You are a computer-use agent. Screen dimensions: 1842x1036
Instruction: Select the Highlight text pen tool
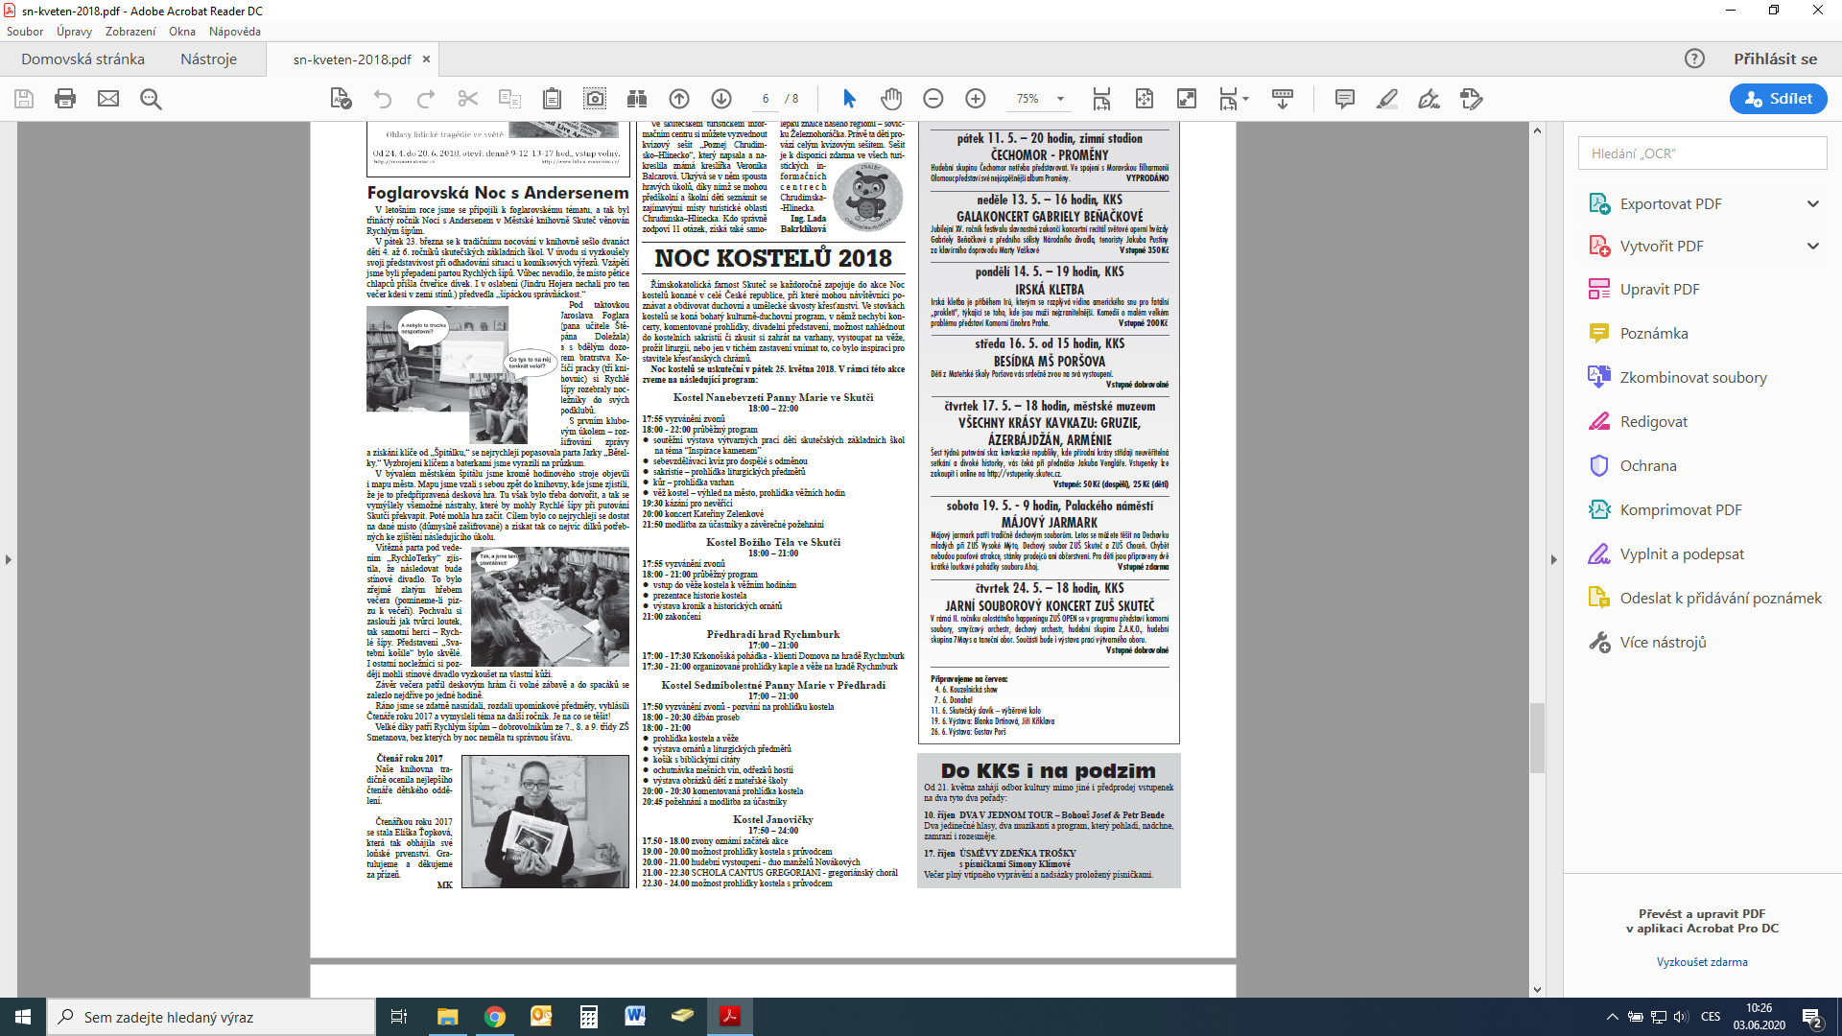pos(1387,99)
